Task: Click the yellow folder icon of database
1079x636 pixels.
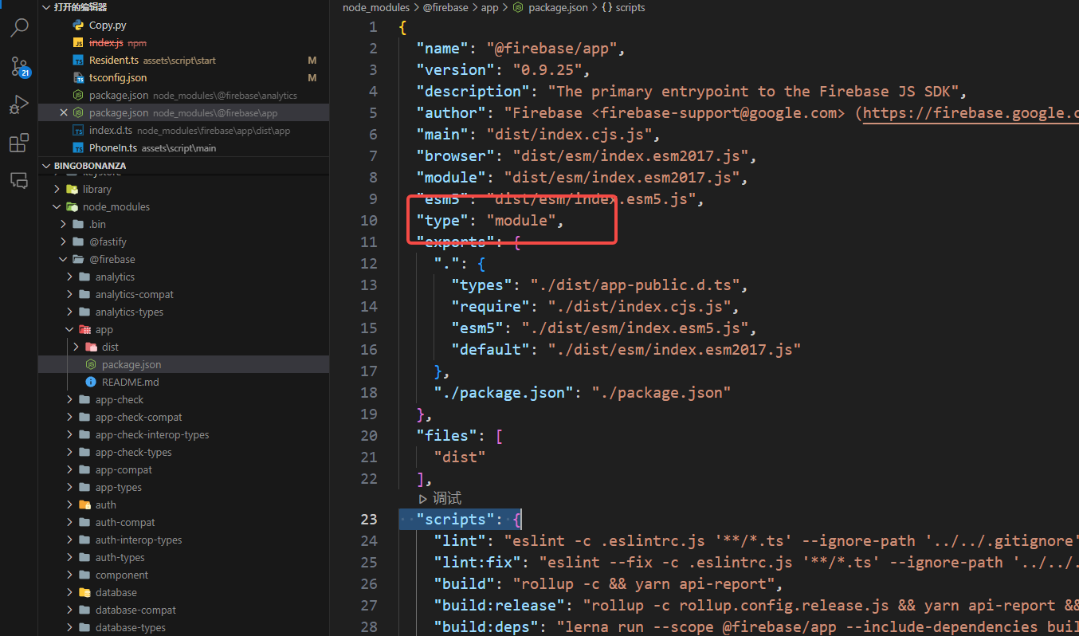Action: tap(84, 593)
